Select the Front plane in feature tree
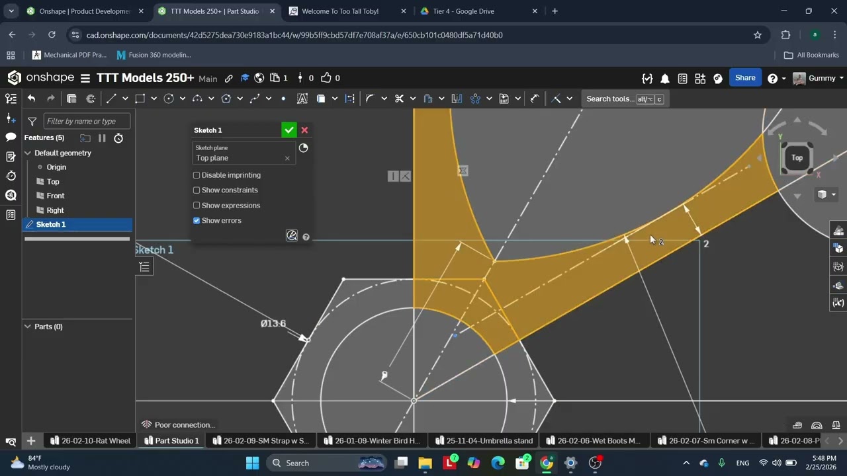The image size is (847, 476). point(56,196)
